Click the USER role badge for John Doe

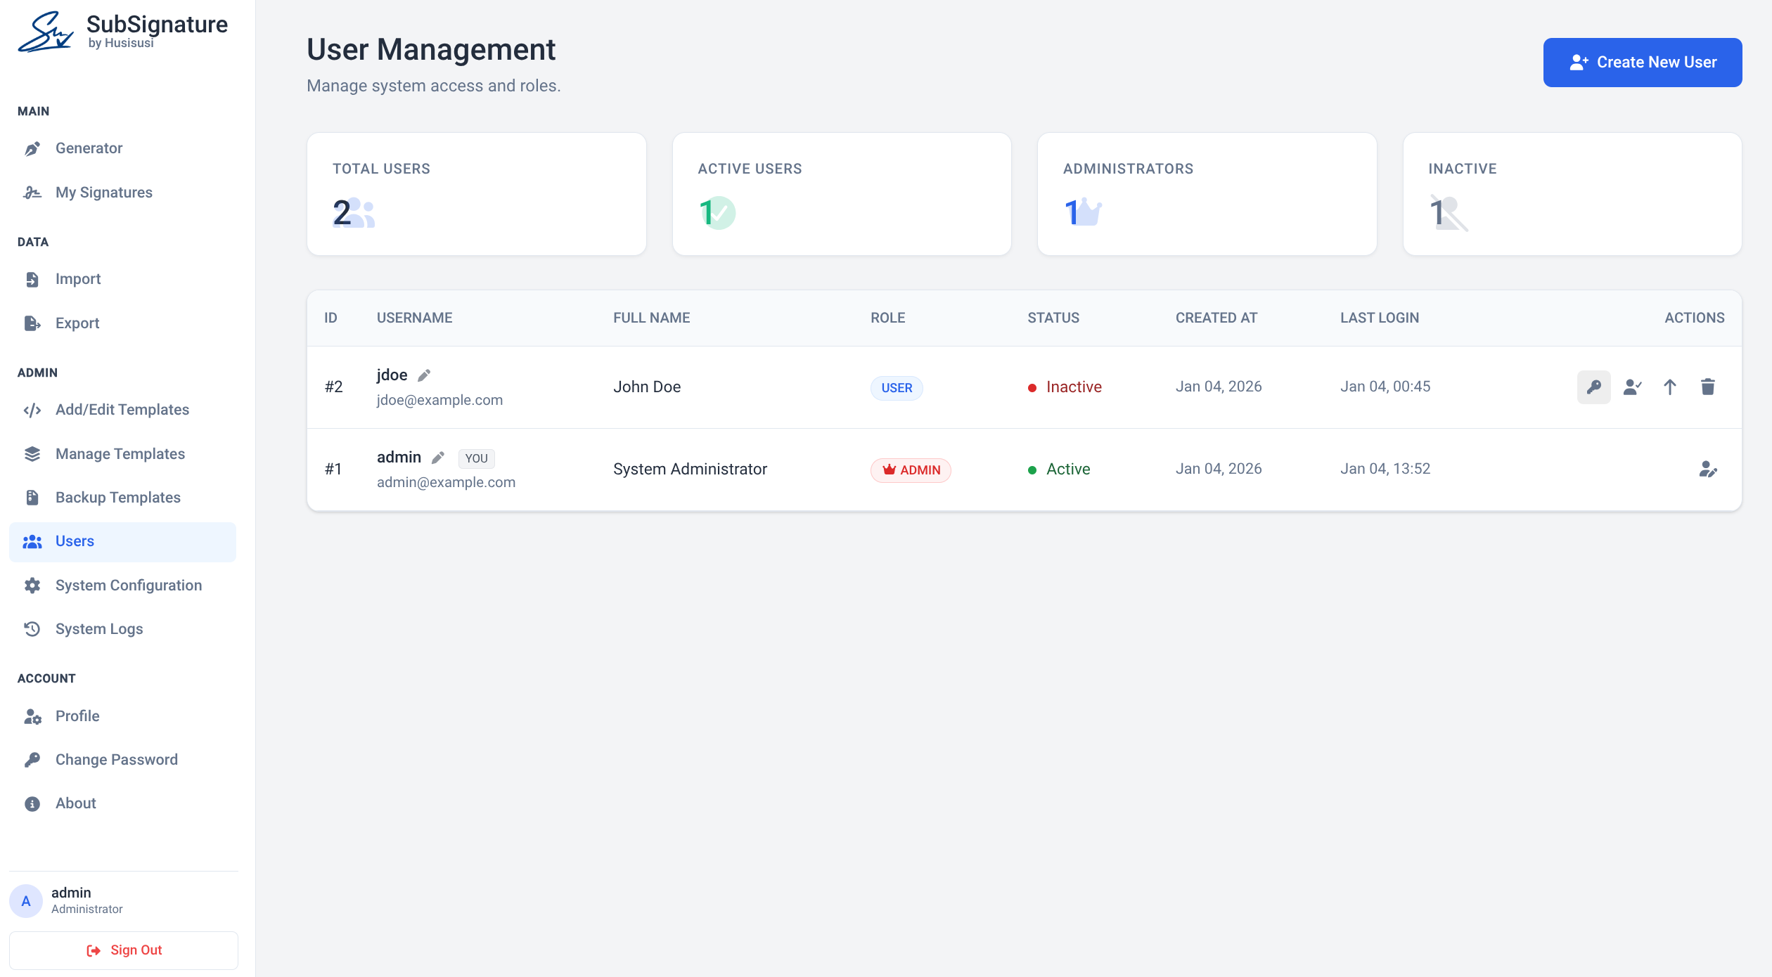coord(897,388)
